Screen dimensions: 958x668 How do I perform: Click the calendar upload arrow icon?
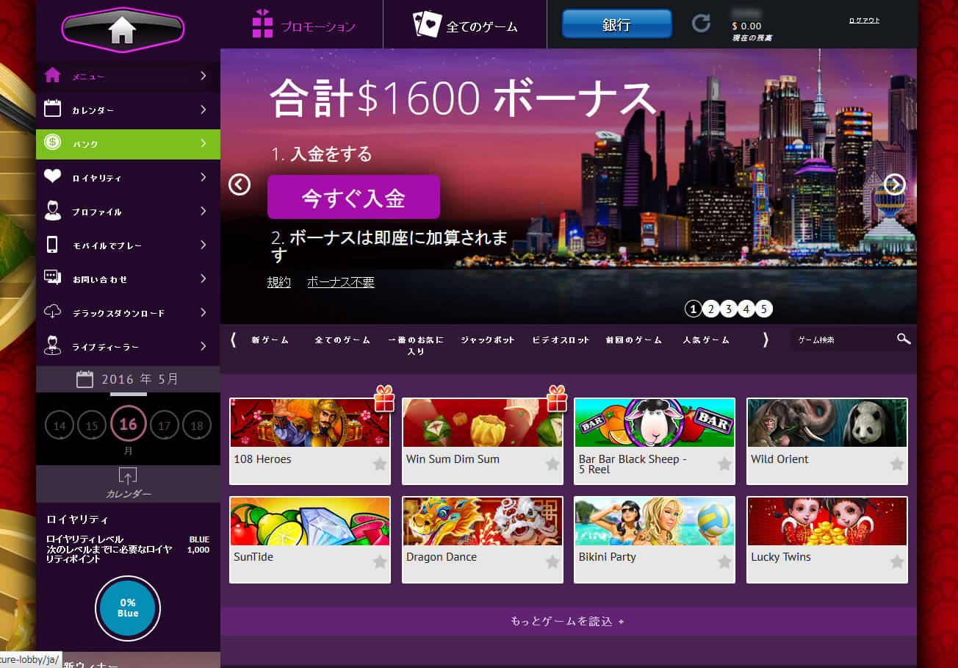[x=128, y=476]
